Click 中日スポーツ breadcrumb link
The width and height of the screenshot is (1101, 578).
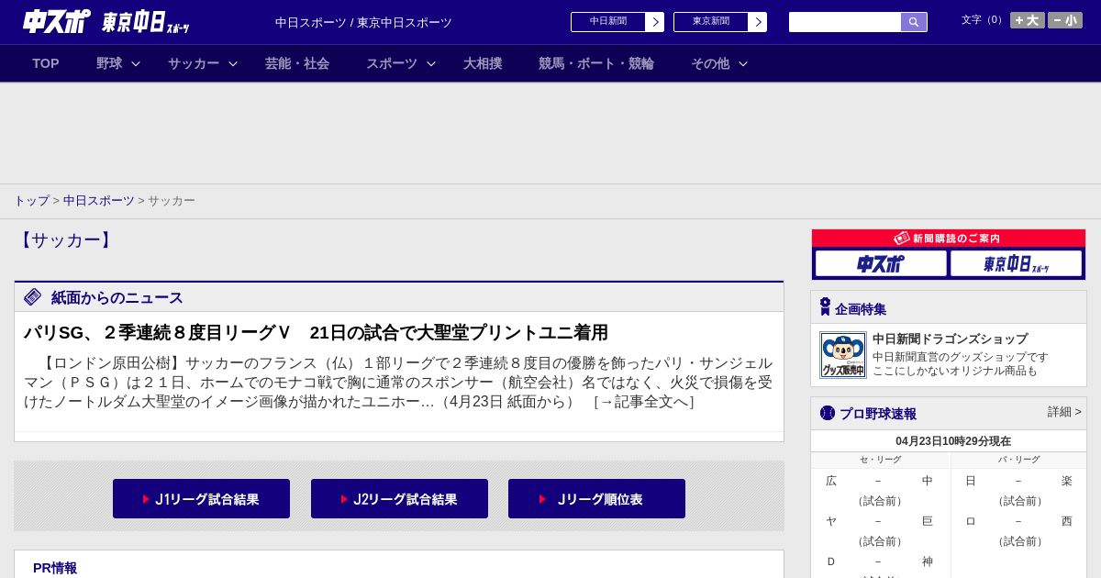pyautogui.click(x=99, y=201)
